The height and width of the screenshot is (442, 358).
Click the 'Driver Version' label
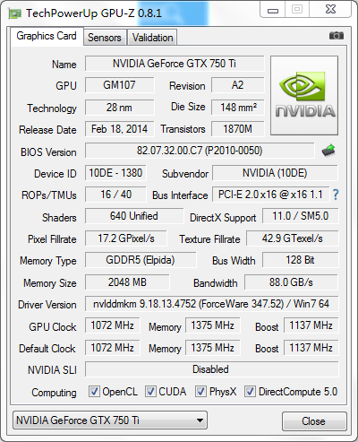pyautogui.click(x=47, y=305)
